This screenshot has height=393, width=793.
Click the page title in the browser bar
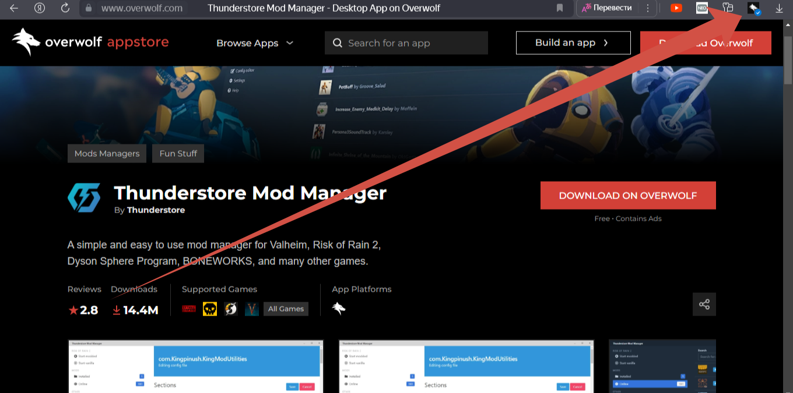324,8
